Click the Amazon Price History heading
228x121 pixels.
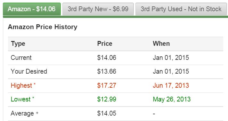click(43, 27)
